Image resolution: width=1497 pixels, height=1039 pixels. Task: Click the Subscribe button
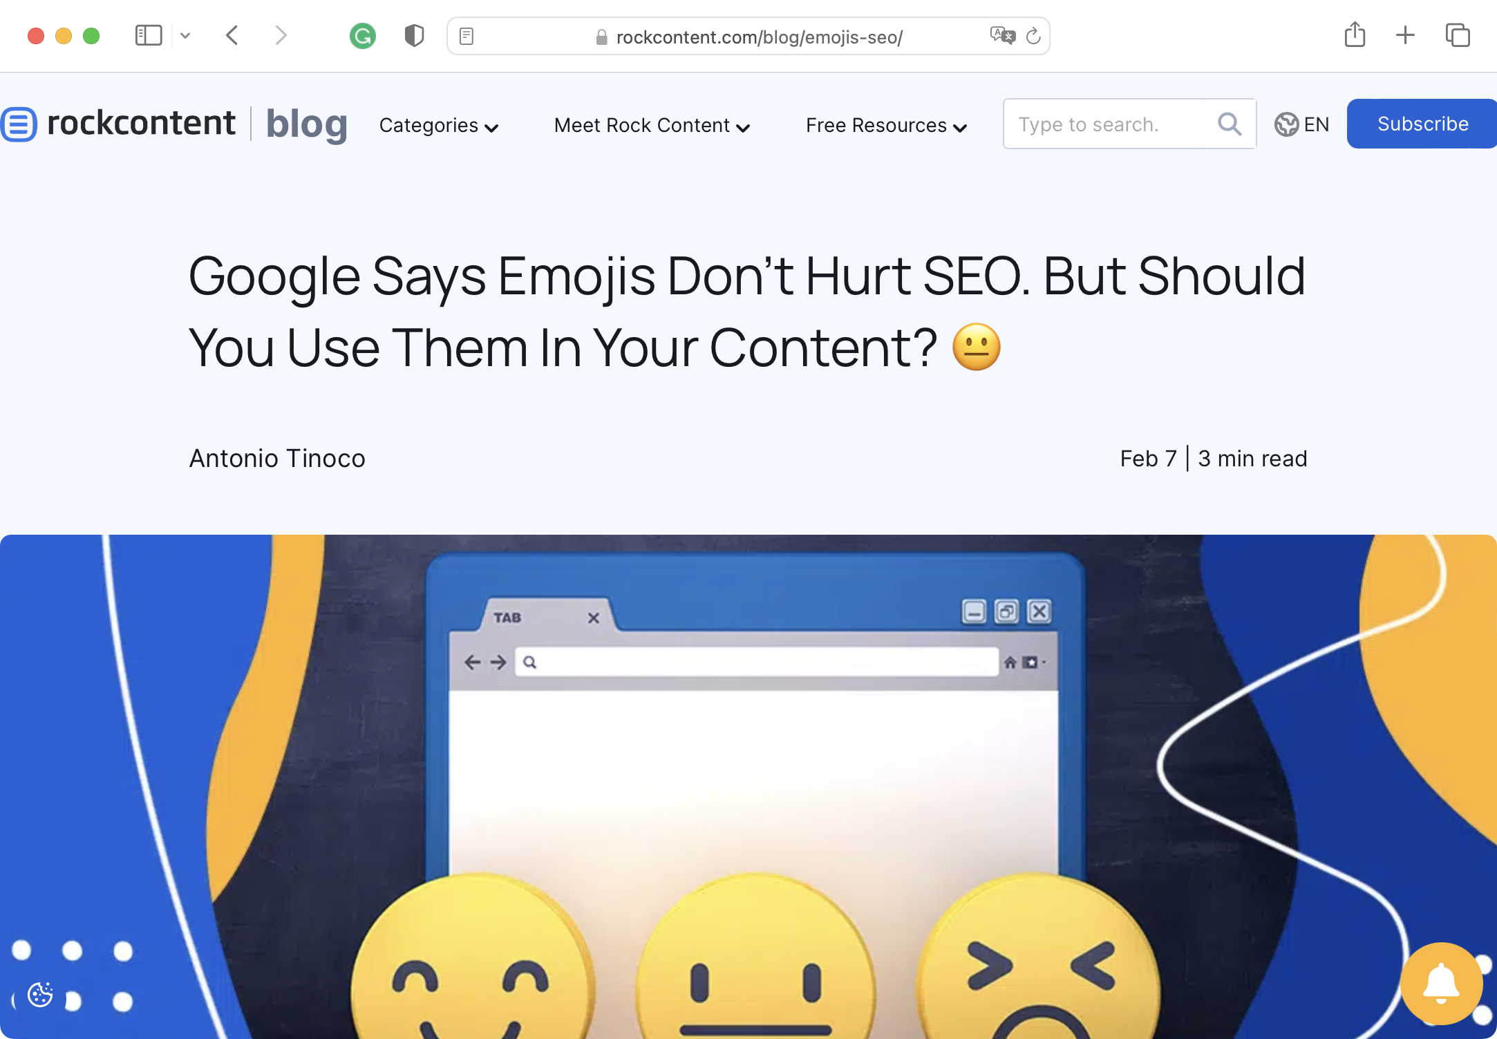pos(1422,124)
